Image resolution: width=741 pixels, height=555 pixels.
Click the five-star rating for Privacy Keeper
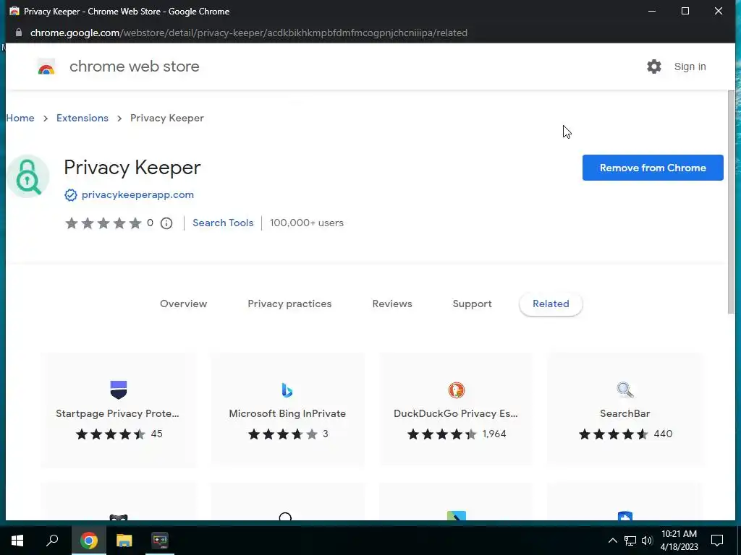pyautogui.click(x=103, y=223)
